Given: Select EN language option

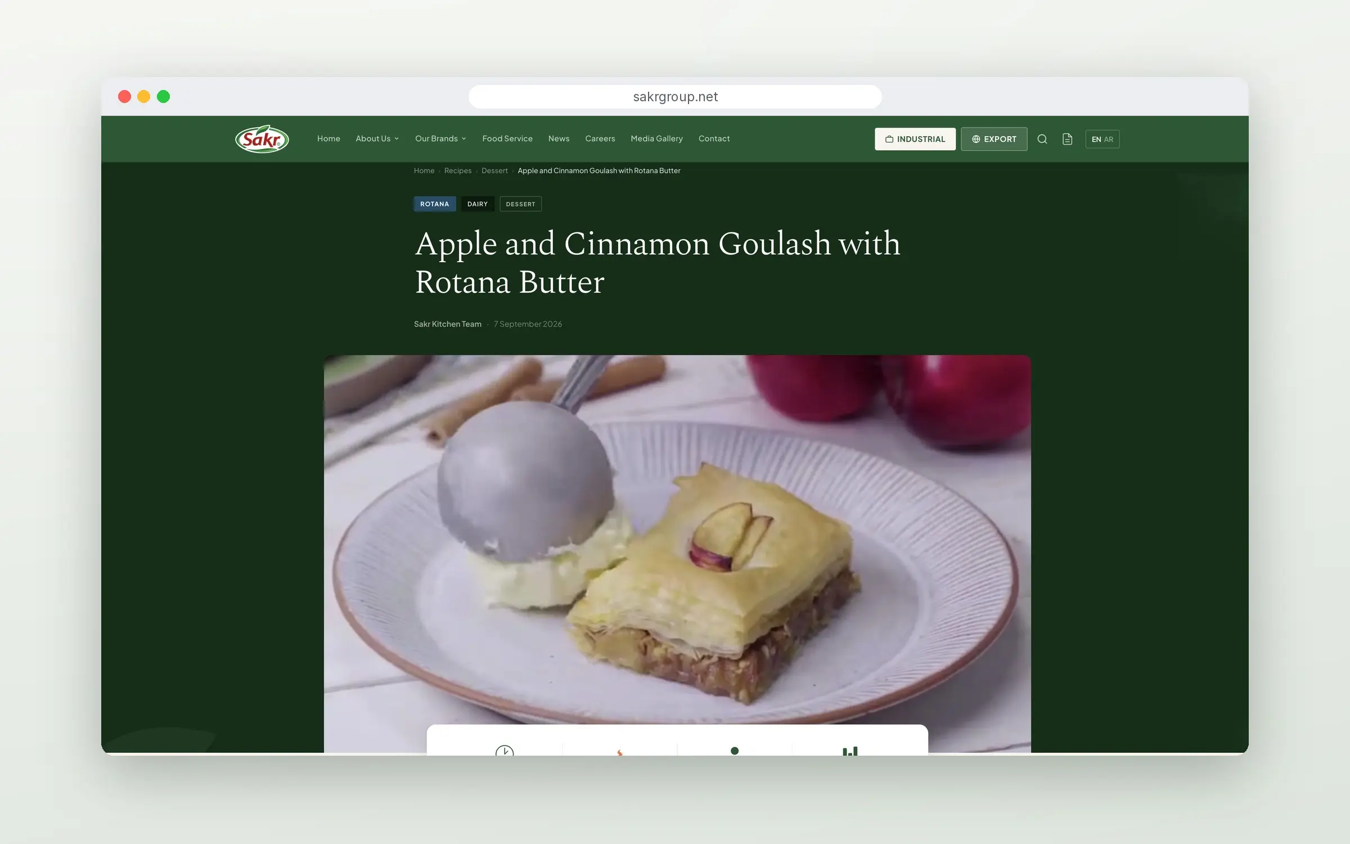Looking at the screenshot, I should pyautogui.click(x=1096, y=140).
